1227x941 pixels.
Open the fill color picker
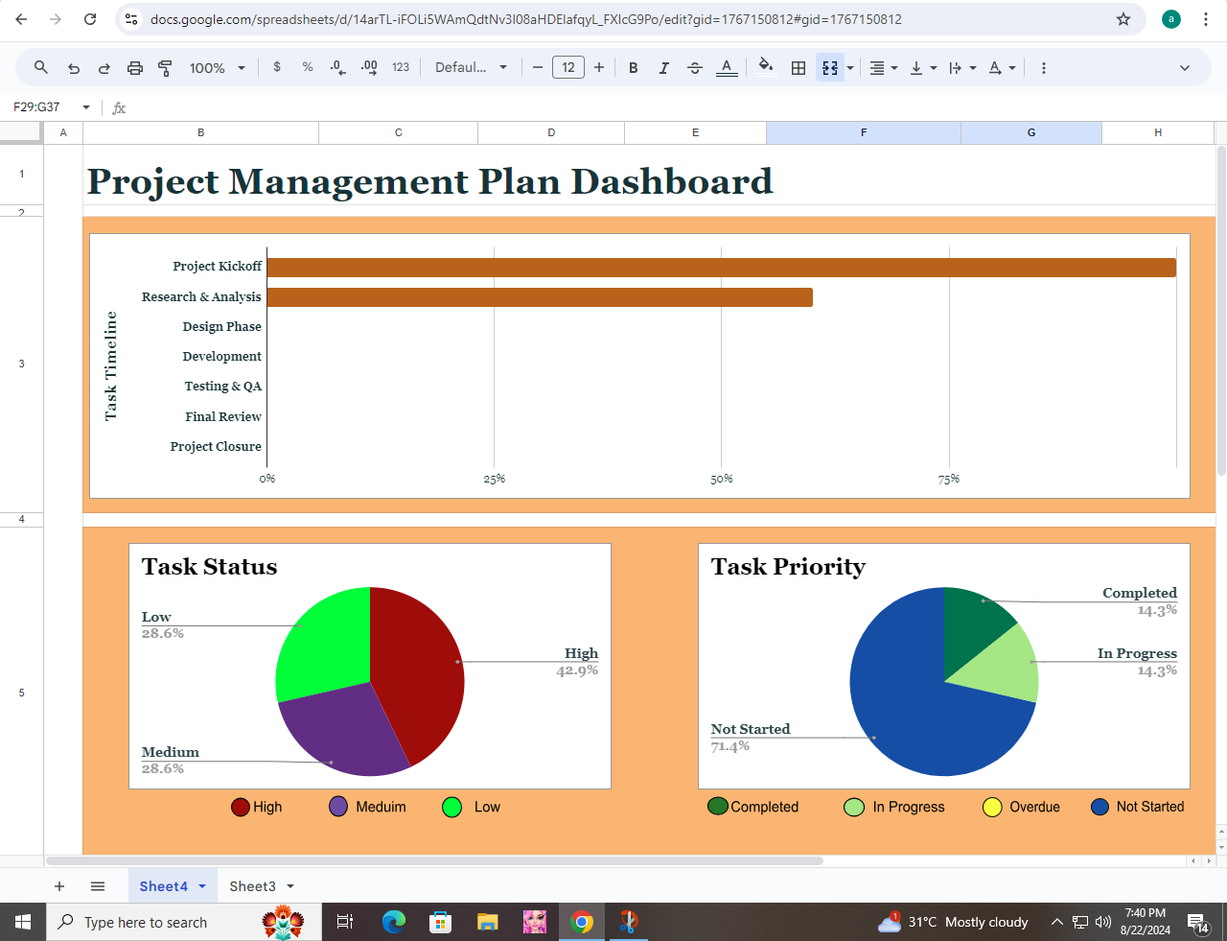(x=765, y=67)
